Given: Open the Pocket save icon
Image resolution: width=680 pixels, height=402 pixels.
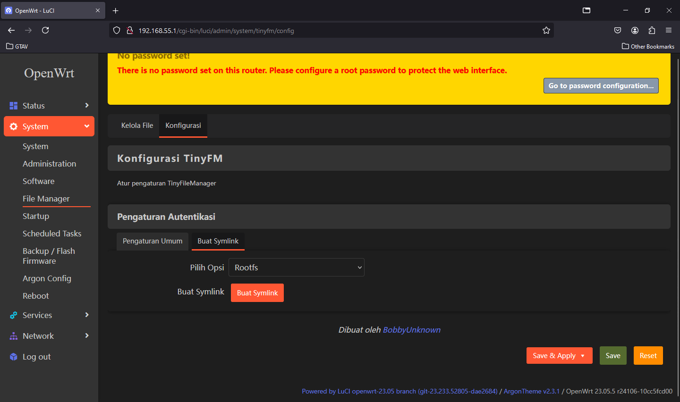Looking at the screenshot, I should [618, 30].
